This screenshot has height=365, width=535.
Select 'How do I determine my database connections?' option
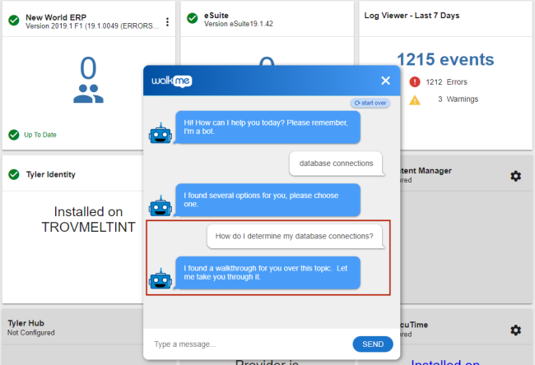(295, 236)
